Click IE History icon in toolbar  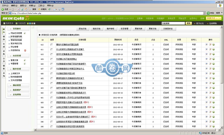(50, 9)
